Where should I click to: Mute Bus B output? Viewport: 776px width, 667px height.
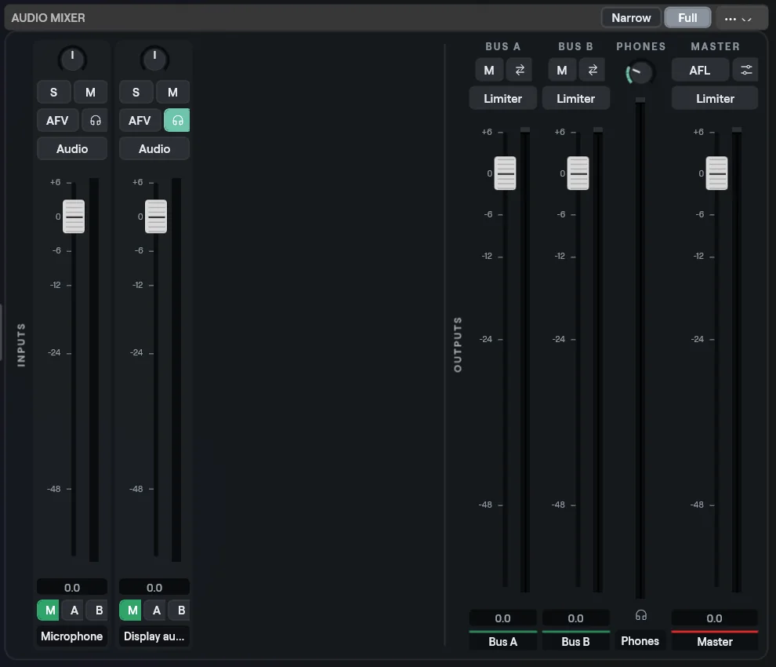[x=562, y=70]
